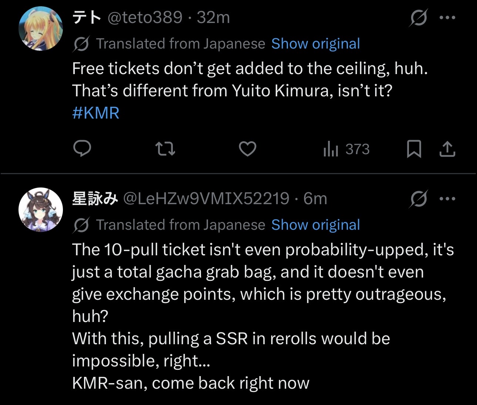This screenshot has height=405, width=477.
Task: Open the more options menu on 星詠み's tweet
Action: coord(447,199)
